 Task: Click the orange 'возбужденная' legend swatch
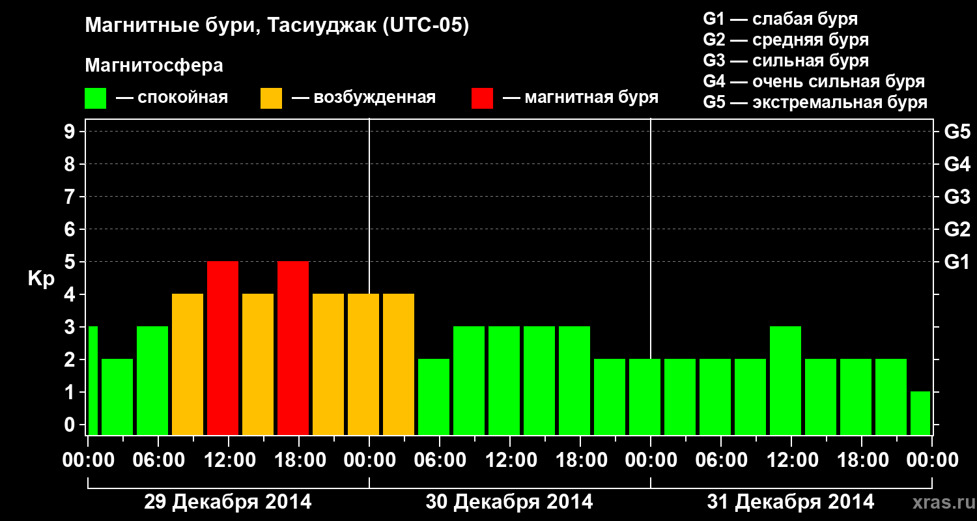click(x=271, y=98)
